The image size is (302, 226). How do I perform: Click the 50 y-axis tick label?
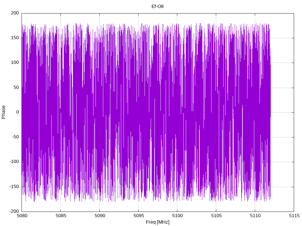17,87
